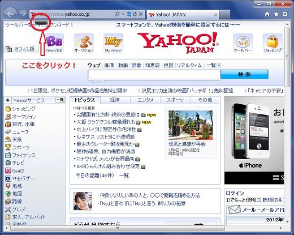The width and height of the screenshot is (294, 235).
Task: Open the 尖閣国有化方針 headline
Action: tap(108, 114)
